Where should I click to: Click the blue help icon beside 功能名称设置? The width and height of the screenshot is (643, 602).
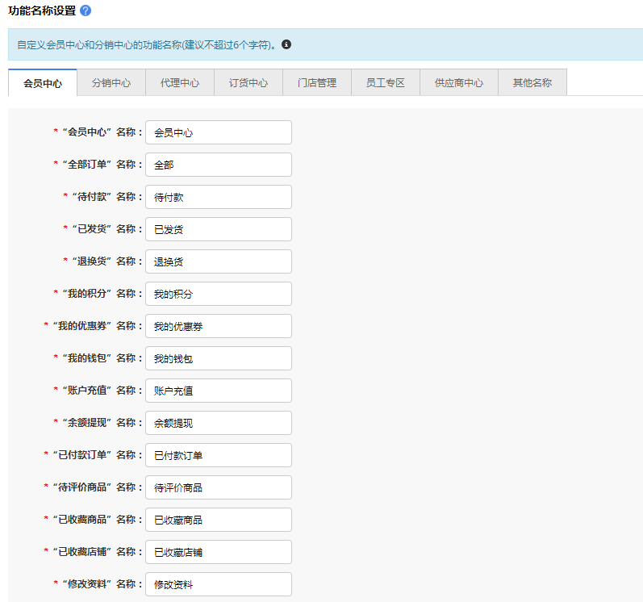click(x=86, y=10)
